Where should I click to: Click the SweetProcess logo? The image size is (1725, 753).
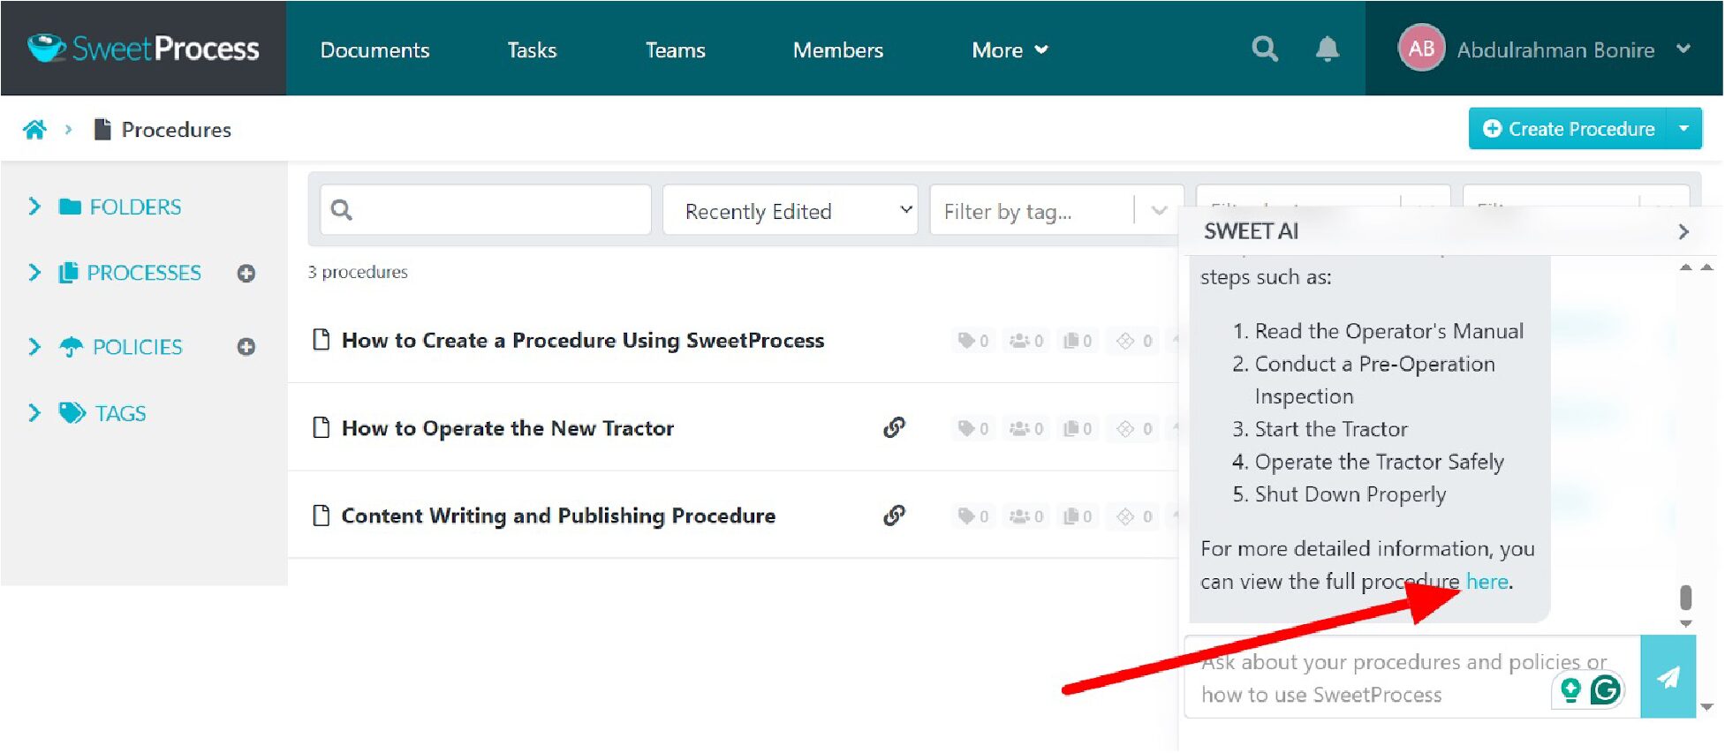click(143, 48)
